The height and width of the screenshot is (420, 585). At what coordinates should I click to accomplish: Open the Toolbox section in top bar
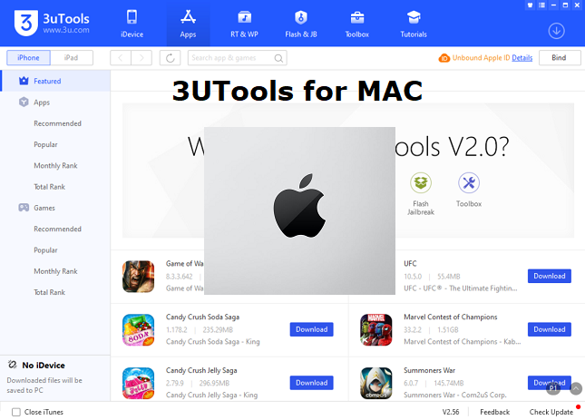[x=357, y=24]
